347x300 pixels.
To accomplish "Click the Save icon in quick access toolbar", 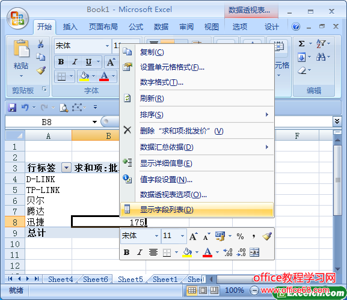I will [12, 108].
